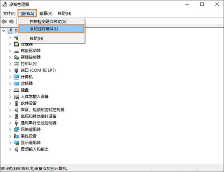Select the 网络适配器 tree label
The width and height of the screenshot is (224, 172).
pos(31,129)
